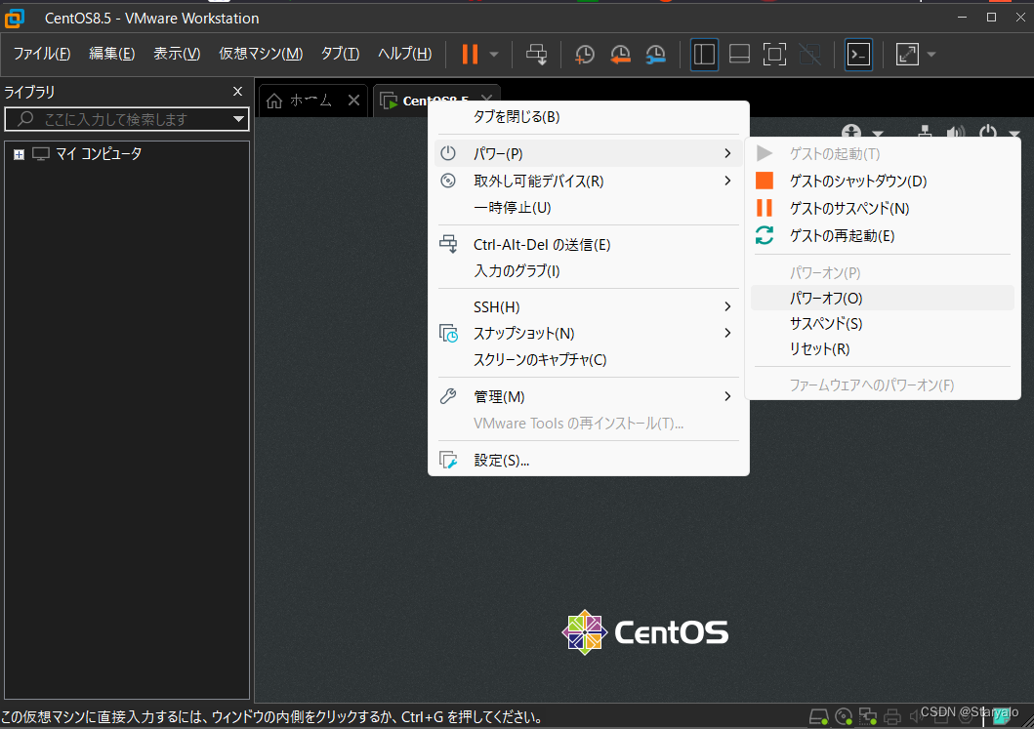
Task: Click the VMware Workstation title bar logo
Action: [15, 19]
